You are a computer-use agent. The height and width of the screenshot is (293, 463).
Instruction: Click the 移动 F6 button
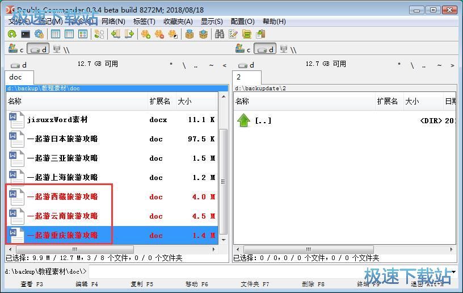197,284
